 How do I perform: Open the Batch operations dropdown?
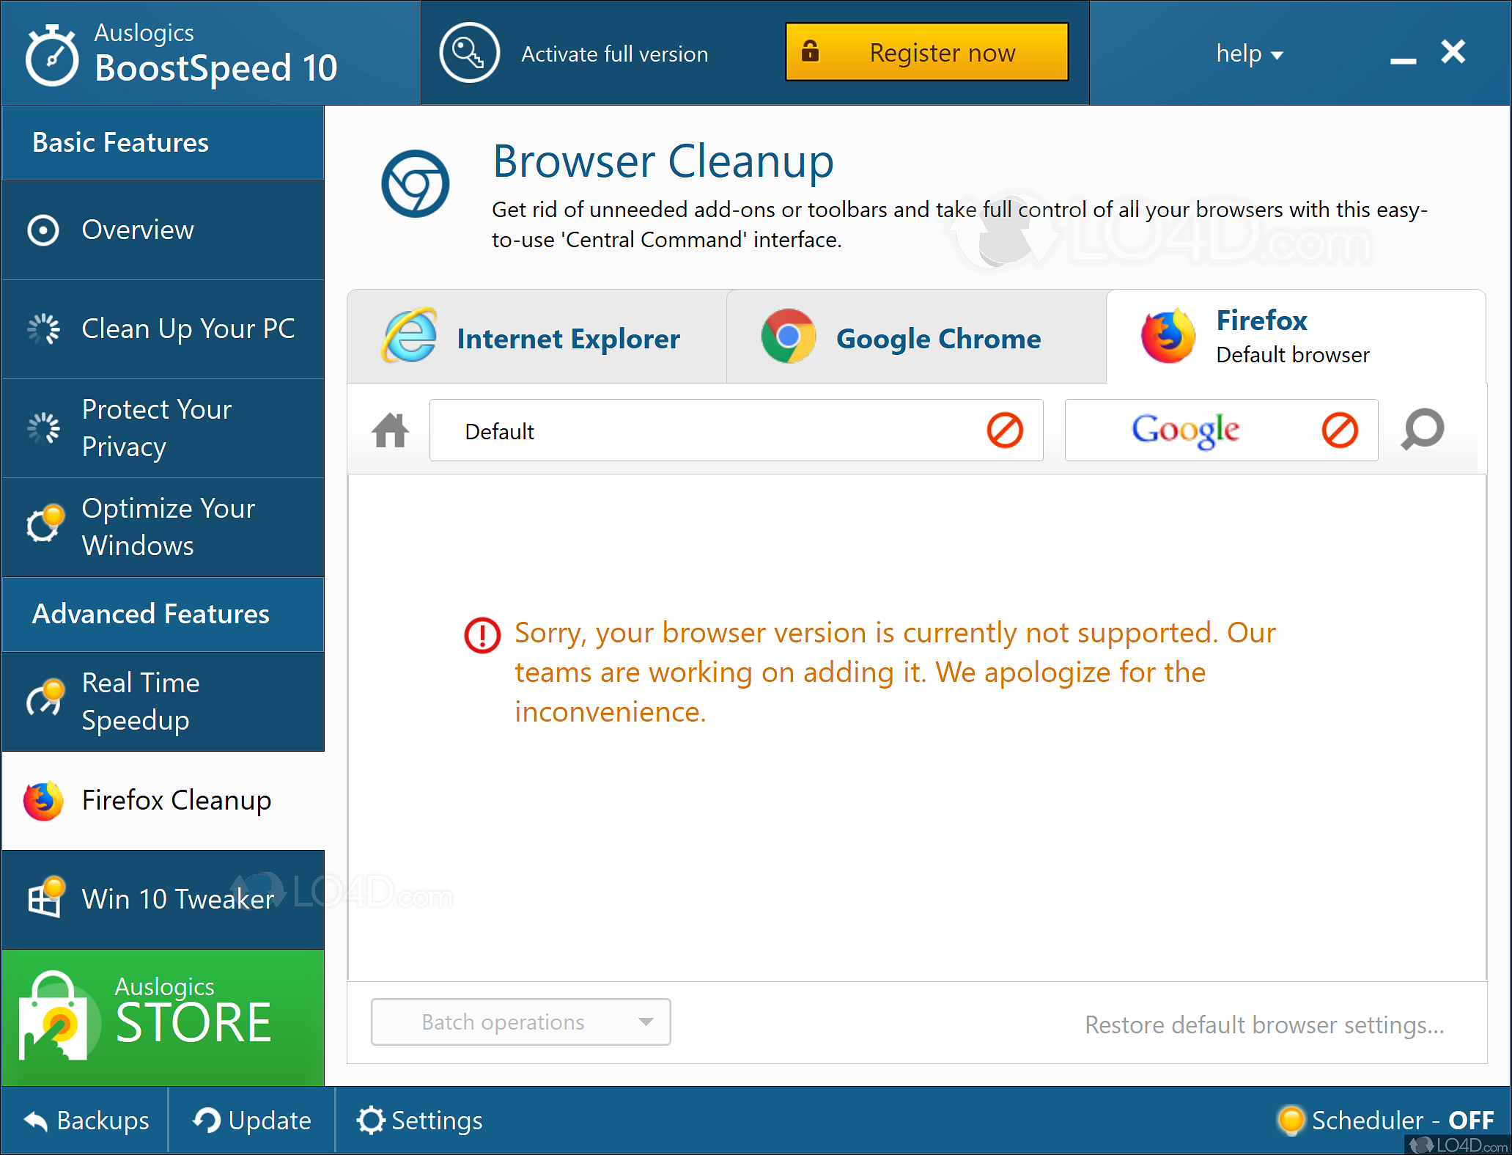click(520, 1022)
